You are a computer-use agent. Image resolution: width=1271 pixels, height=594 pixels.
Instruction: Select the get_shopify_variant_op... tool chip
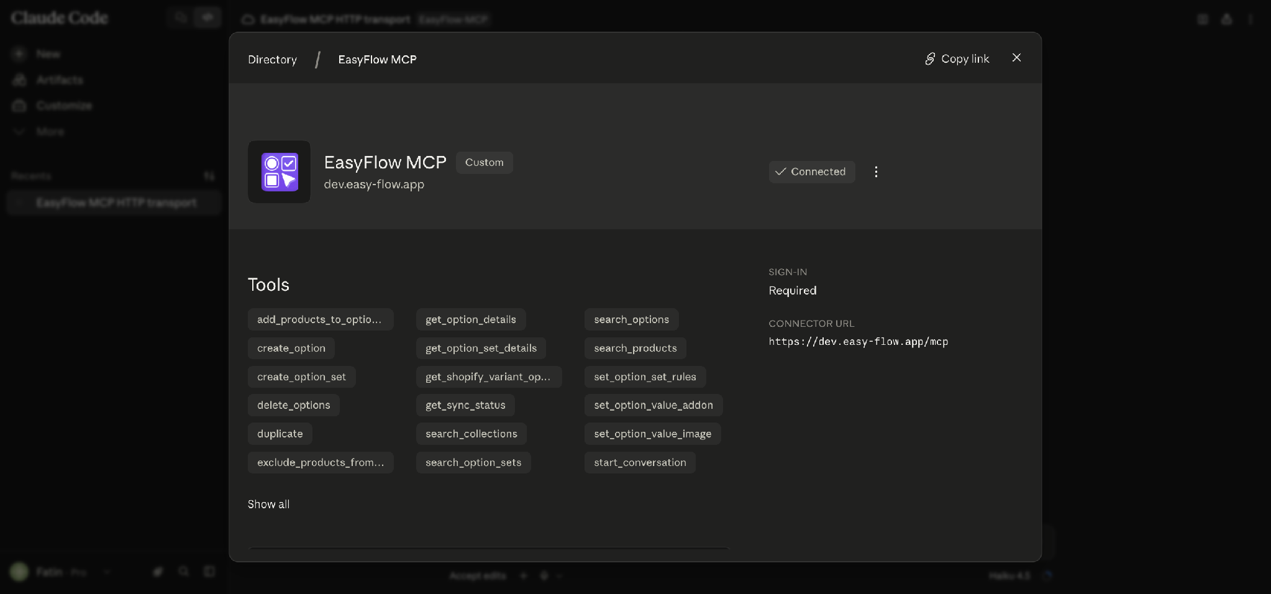[489, 377]
